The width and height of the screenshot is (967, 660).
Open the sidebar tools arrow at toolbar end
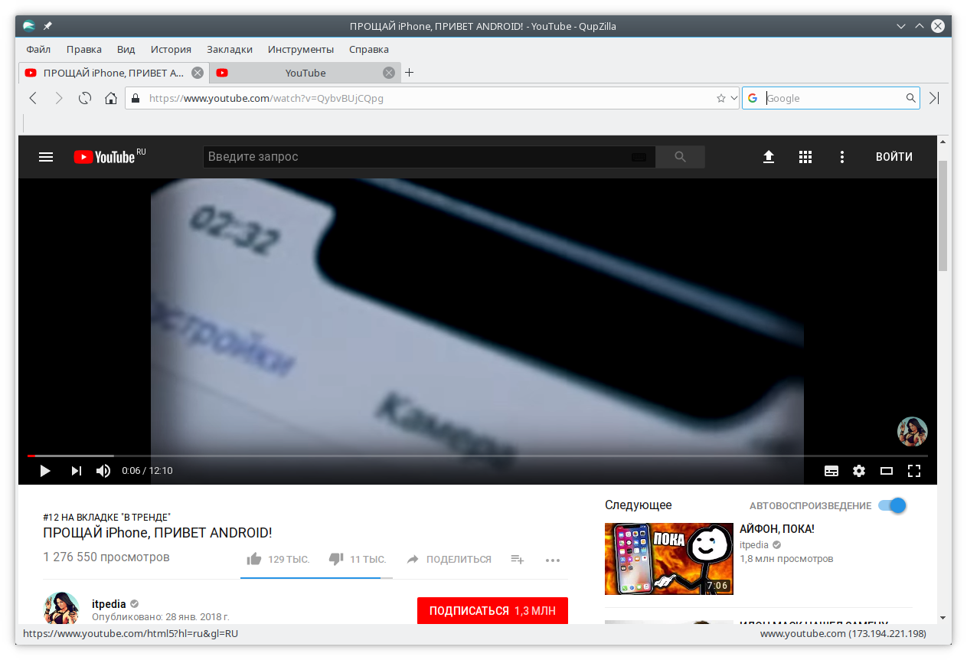[934, 98]
